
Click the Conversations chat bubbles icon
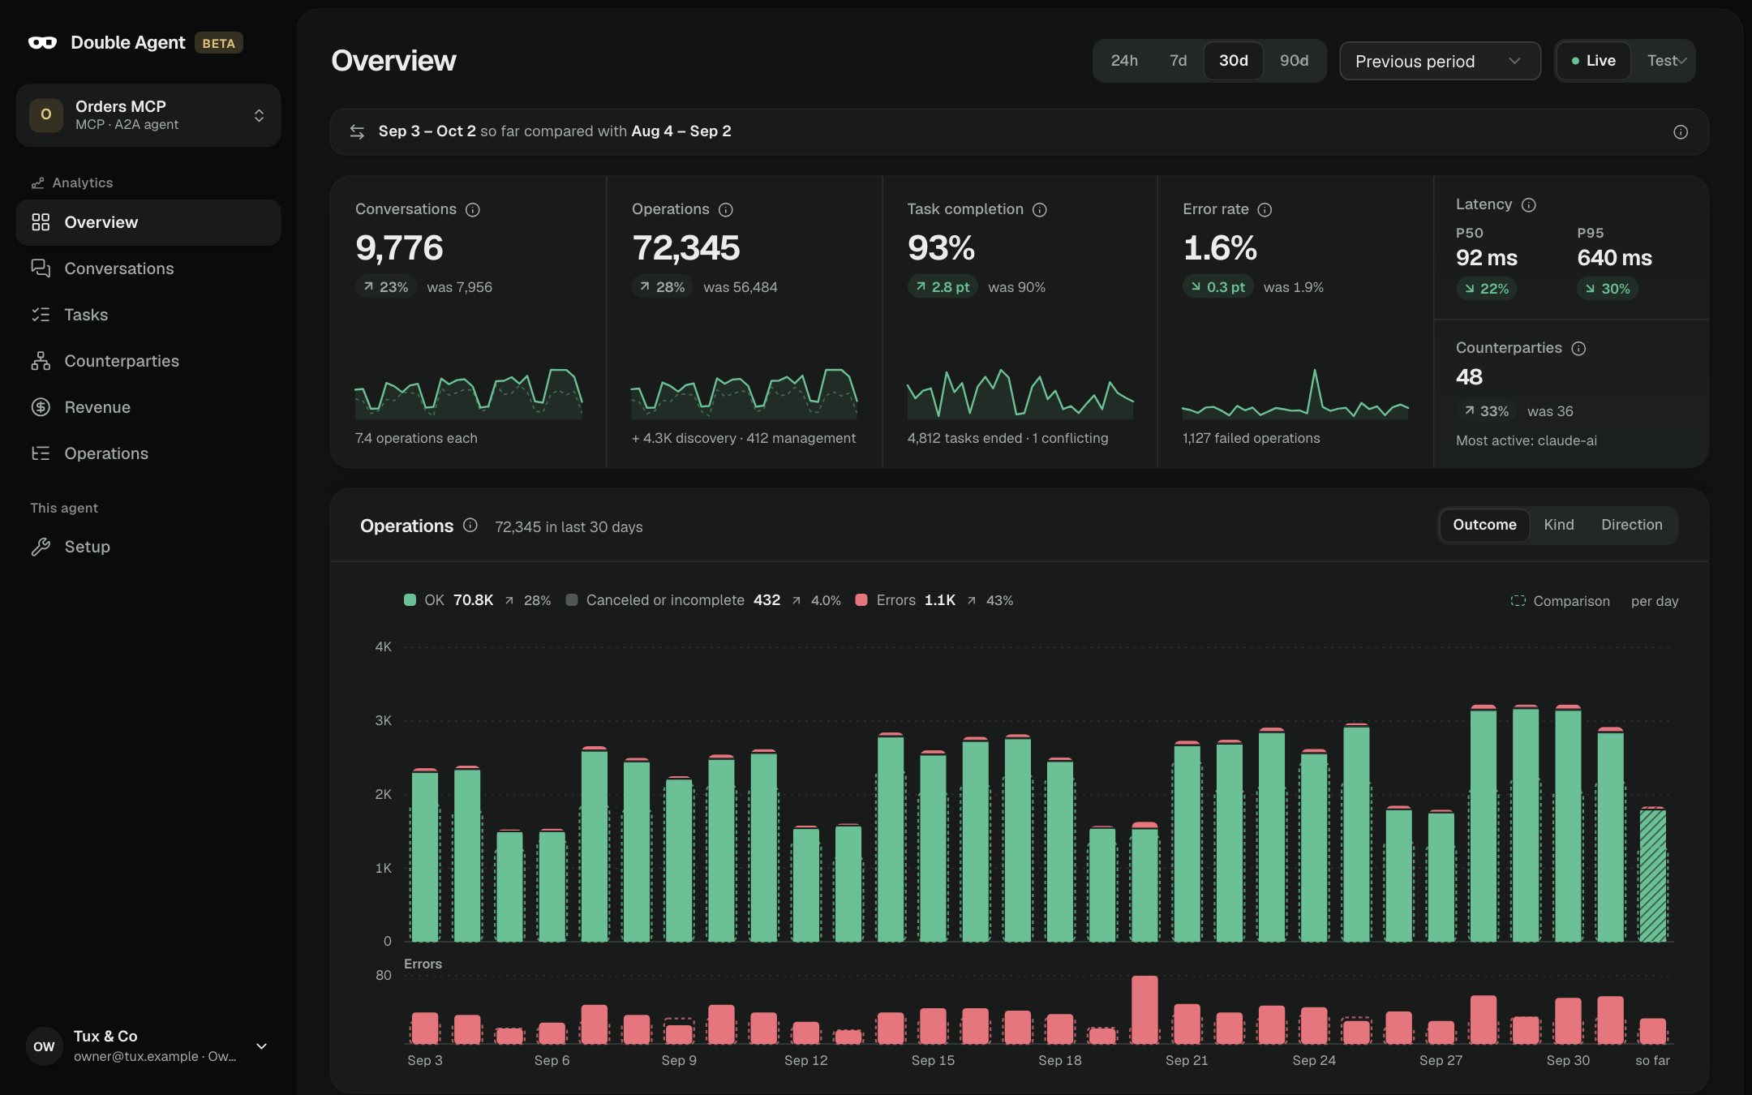click(x=41, y=268)
